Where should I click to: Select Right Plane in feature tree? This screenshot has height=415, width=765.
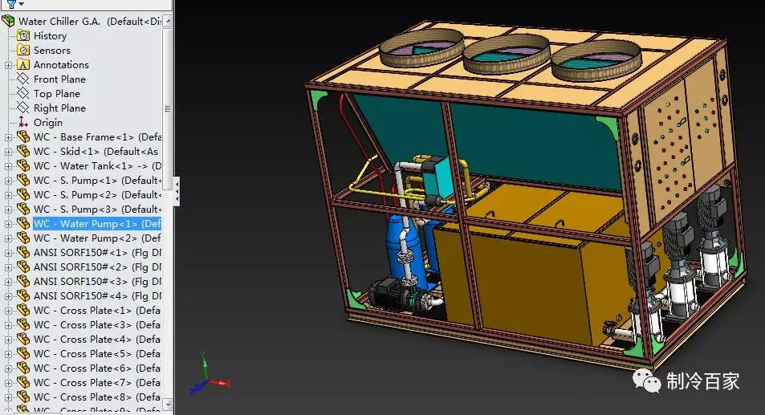pyautogui.click(x=59, y=108)
